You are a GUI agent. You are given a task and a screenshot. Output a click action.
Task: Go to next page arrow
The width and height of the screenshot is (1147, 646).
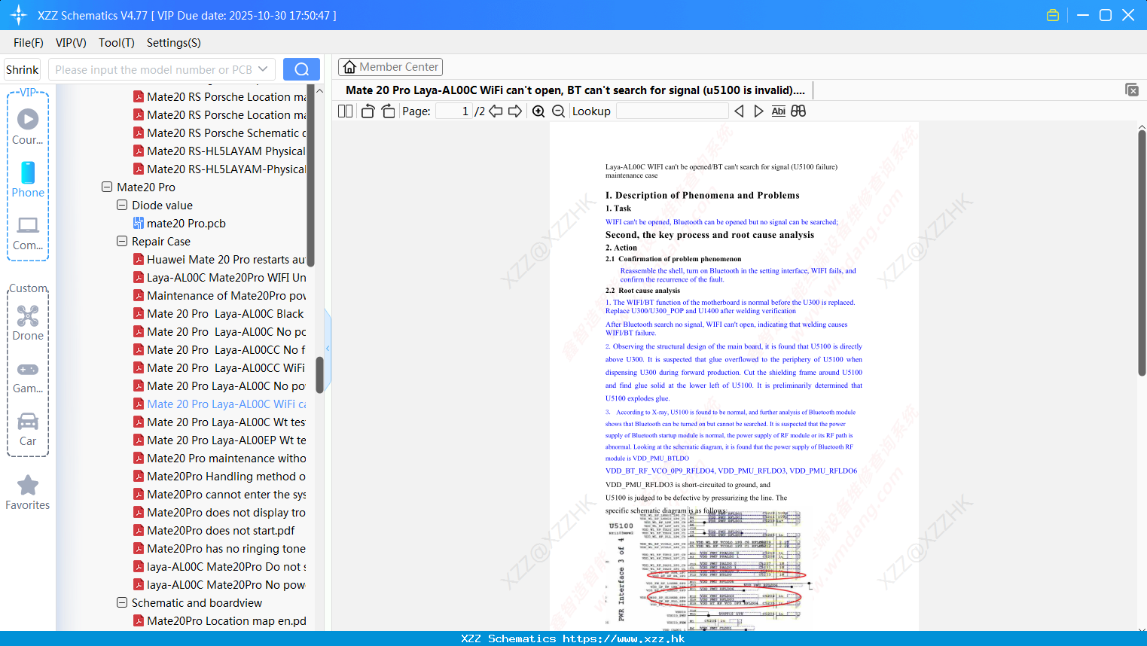pos(515,111)
